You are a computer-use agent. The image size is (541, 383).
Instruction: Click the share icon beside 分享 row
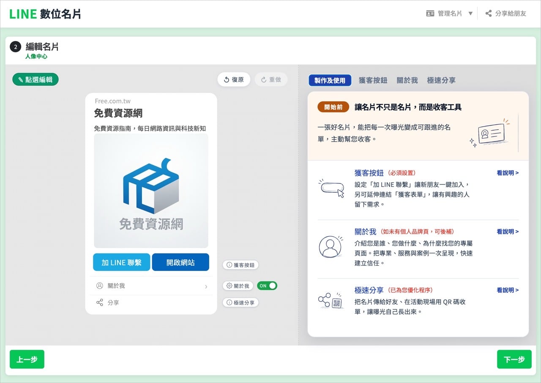(x=100, y=303)
